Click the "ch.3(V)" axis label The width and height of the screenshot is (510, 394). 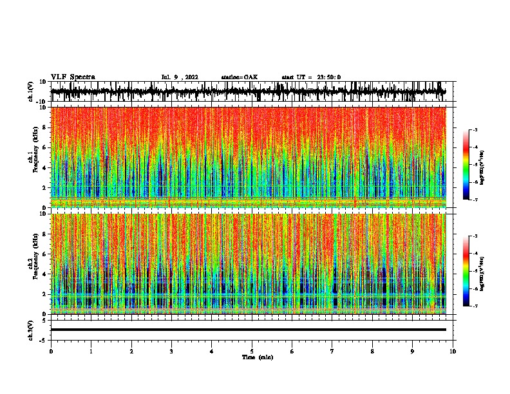(31, 330)
